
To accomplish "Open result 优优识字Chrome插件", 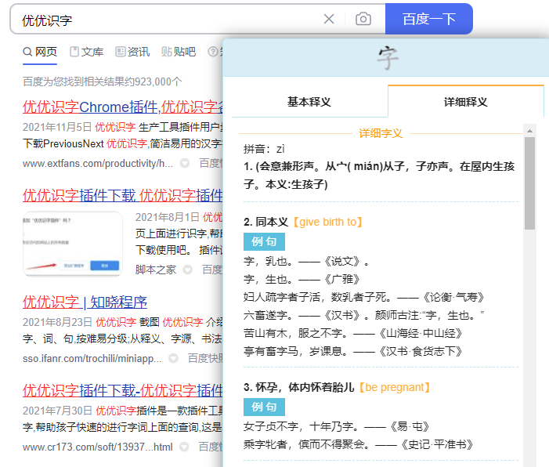I will [122, 107].
